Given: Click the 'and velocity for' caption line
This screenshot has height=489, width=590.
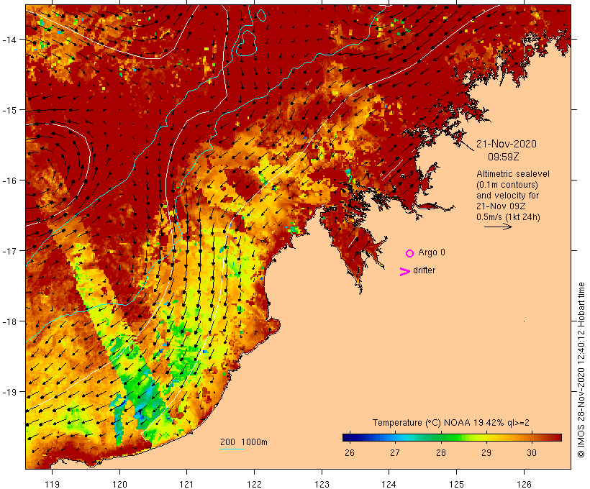Looking at the screenshot, I should pyautogui.click(x=507, y=195).
